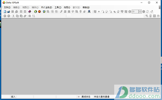Open the 向导(I) menu
162x100 pixels.
[x=67, y=8]
